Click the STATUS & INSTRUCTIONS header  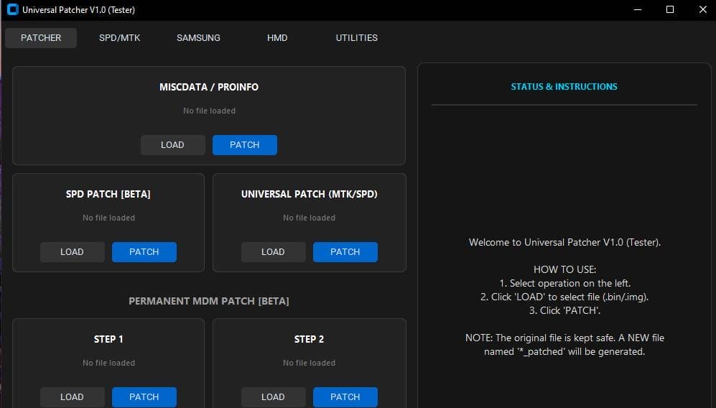(x=564, y=87)
